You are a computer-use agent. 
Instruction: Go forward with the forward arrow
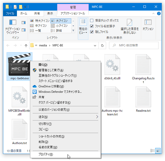point(15,46)
